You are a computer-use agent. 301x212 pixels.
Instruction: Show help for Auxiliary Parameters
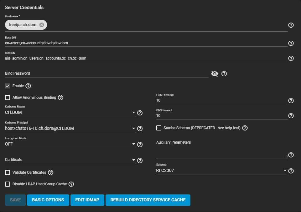coord(291,155)
